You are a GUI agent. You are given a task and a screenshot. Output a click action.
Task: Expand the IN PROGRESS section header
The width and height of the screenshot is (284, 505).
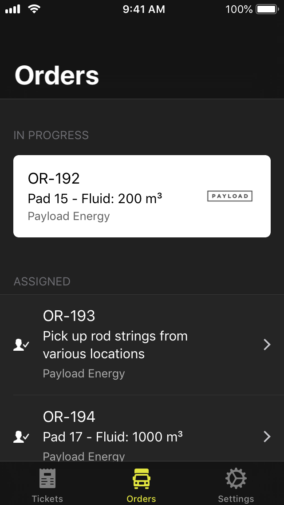click(x=51, y=135)
